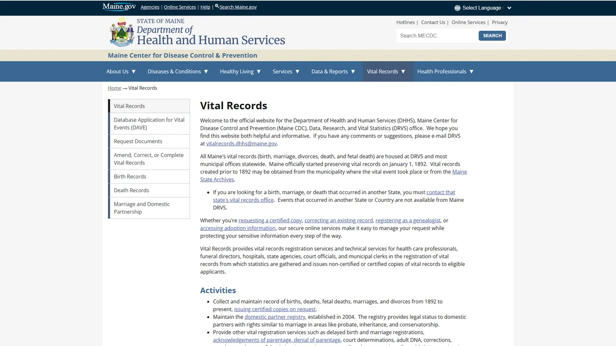Open Database Application for Vital Events sidebar item

pyautogui.click(x=149, y=124)
